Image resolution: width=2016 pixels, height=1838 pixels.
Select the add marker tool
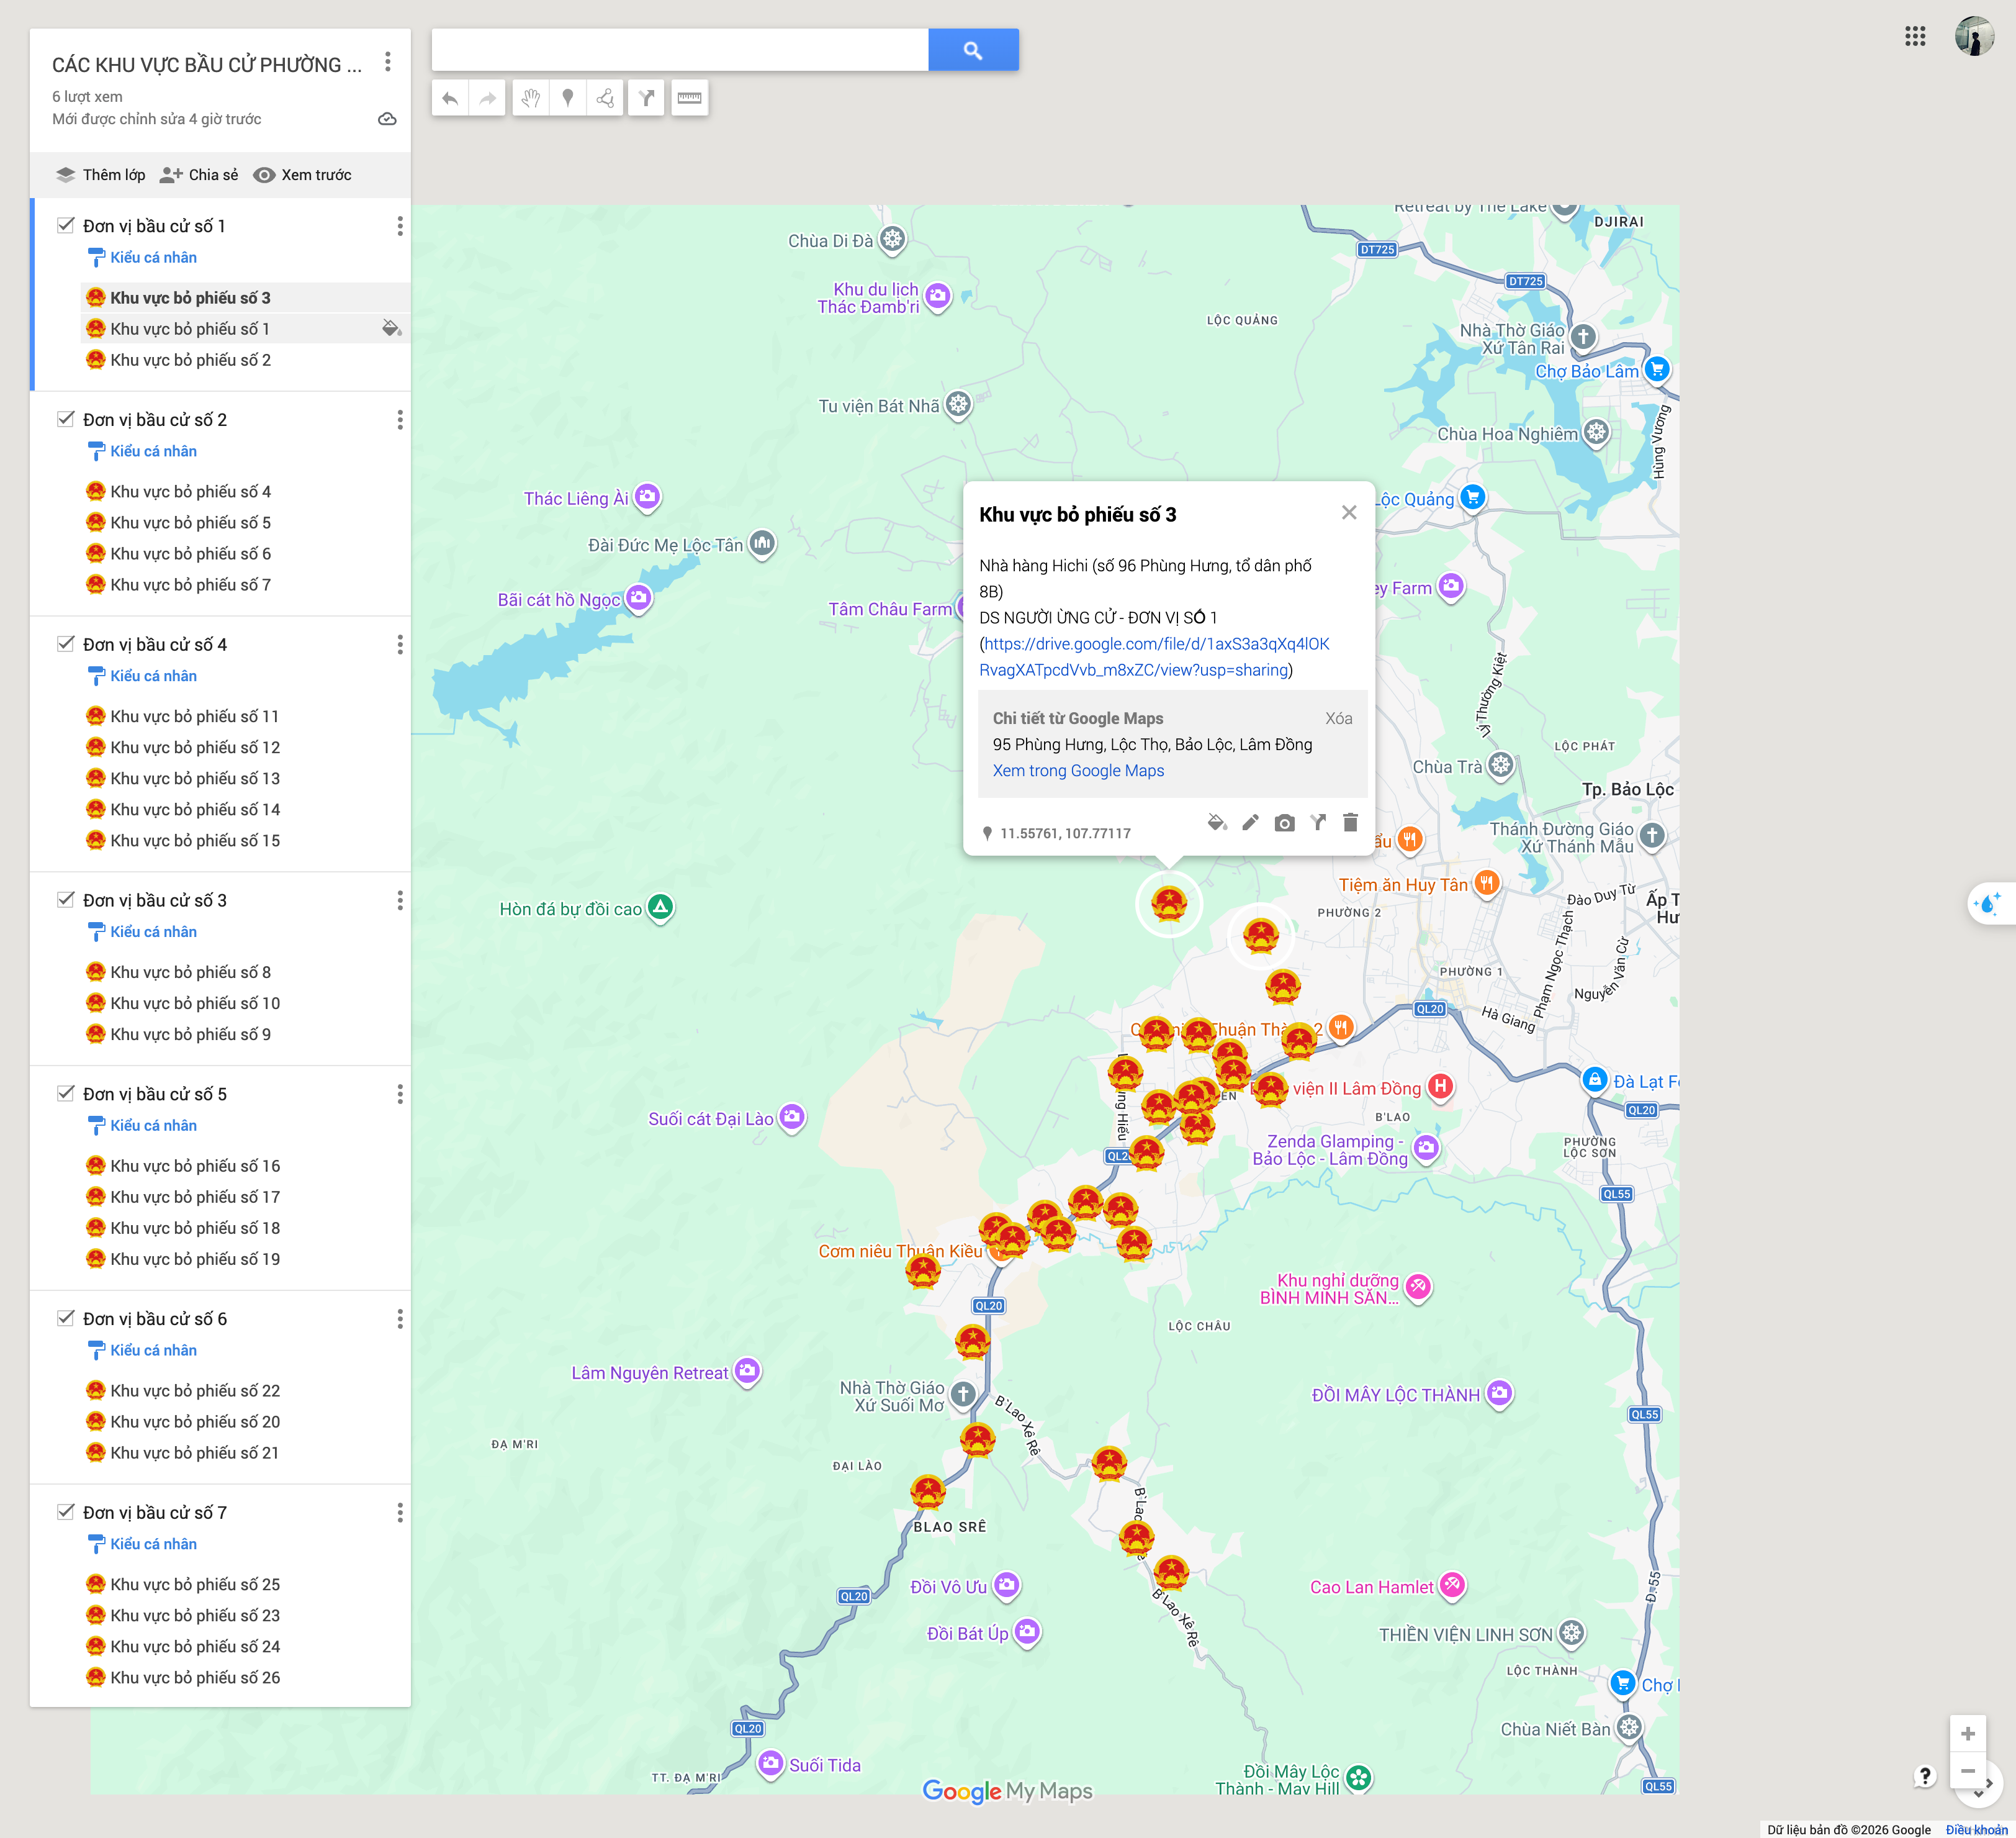click(x=568, y=98)
